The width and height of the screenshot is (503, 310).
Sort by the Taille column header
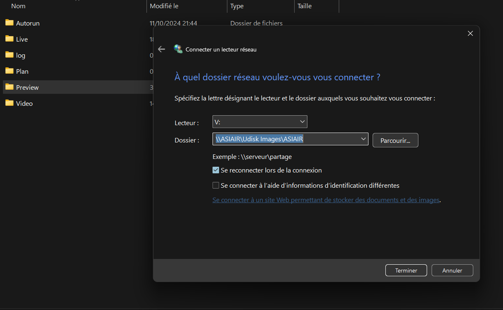(x=305, y=6)
